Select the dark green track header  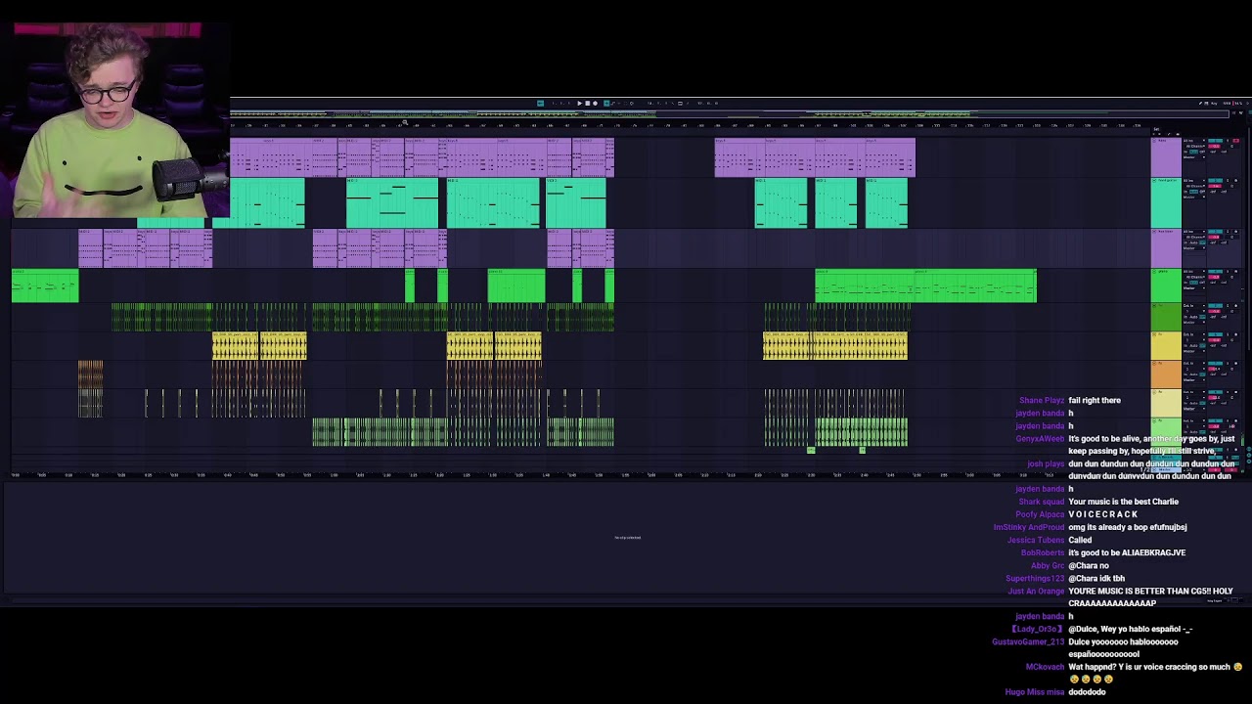[x=1166, y=317]
